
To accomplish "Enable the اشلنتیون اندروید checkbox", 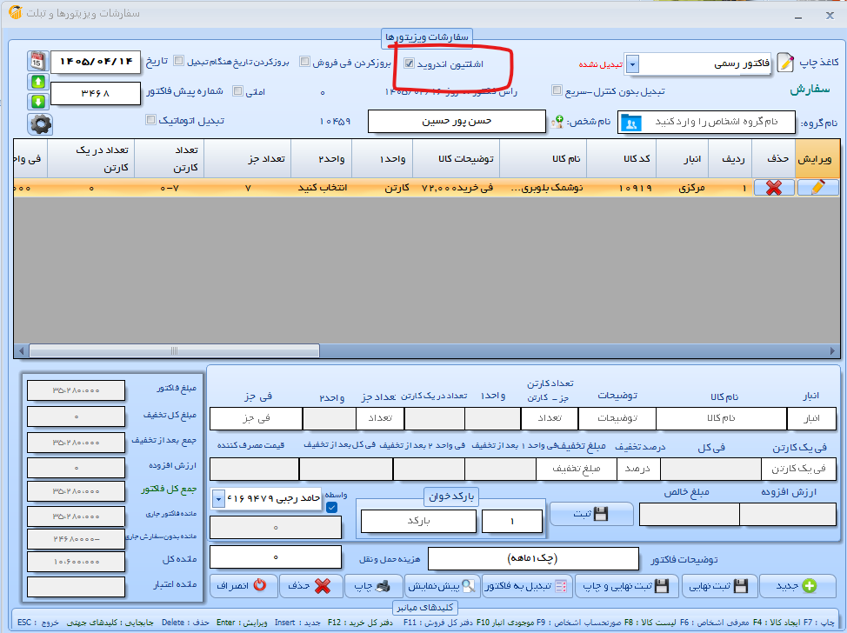I will 409,63.
